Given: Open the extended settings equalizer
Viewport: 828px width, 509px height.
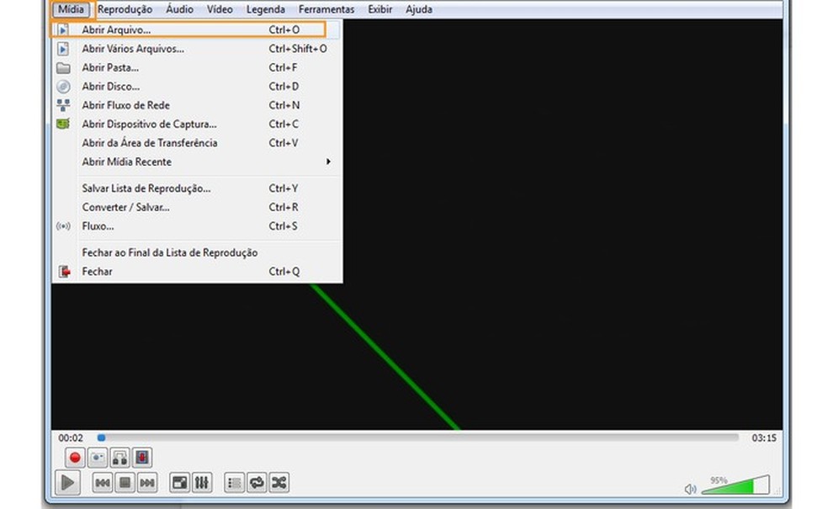Looking at the screenshot, I should (x=202, y=483).
